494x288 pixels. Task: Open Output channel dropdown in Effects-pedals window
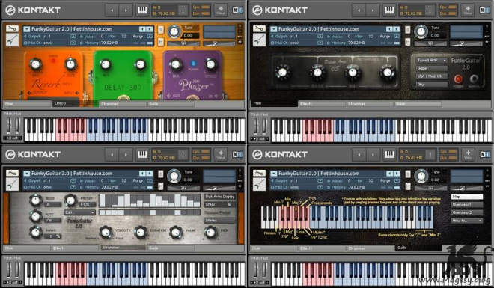pyautogui.click(x=73, y=37)
